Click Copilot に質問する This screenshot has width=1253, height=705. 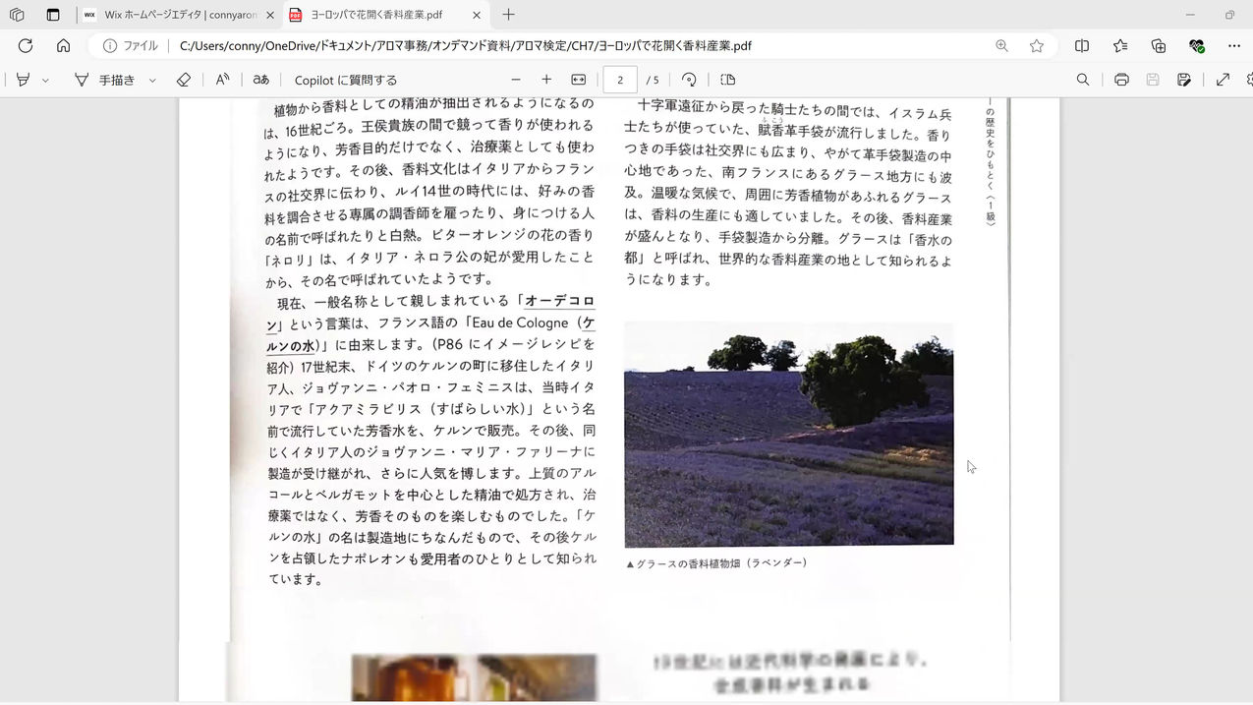coord(346,80)
